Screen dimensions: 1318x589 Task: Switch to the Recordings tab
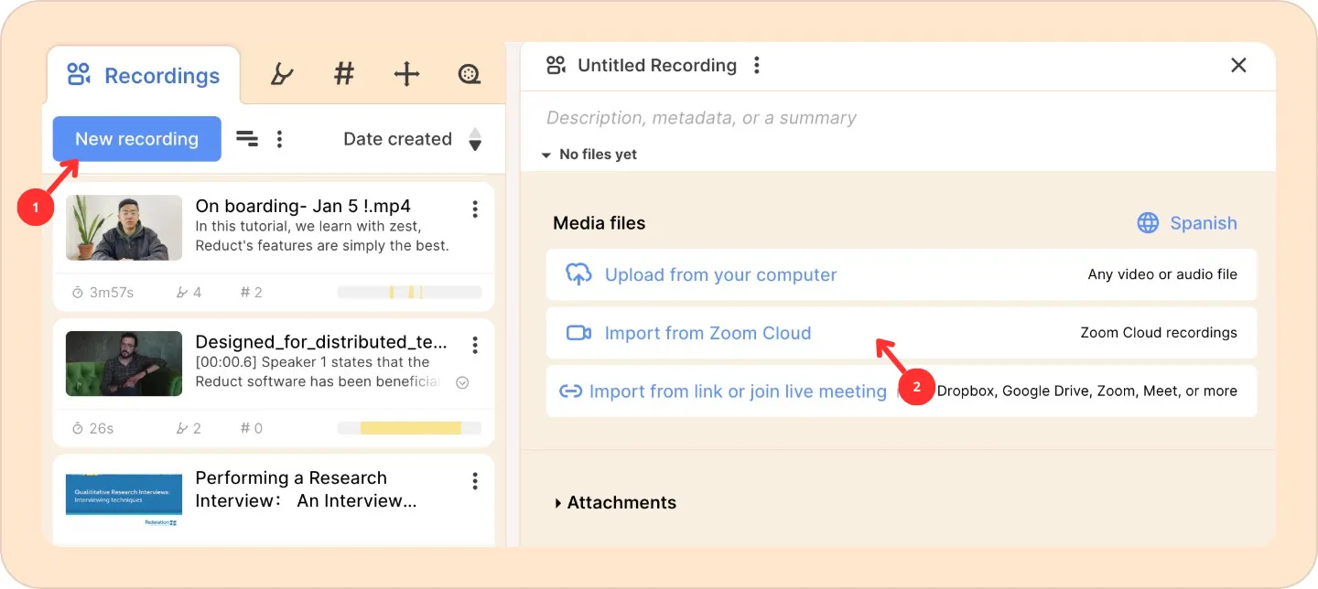tap(145, 75)
